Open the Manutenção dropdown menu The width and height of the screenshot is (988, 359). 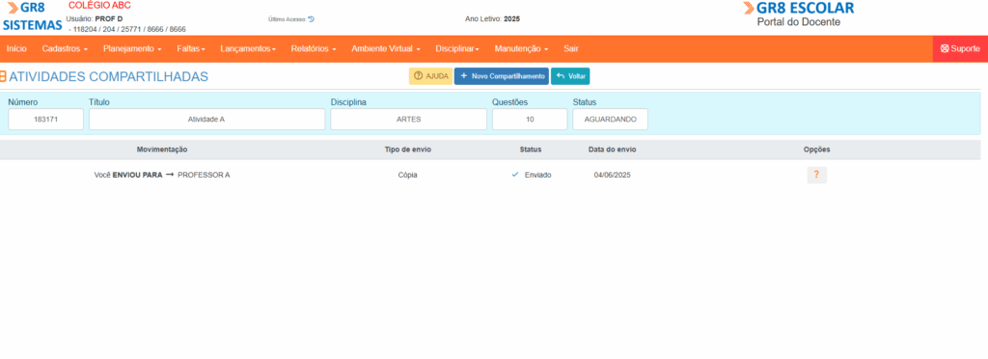pyautogui.click(x=521, y=48)
